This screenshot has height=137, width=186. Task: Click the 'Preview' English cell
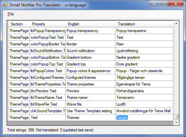[x=90, y=91]
